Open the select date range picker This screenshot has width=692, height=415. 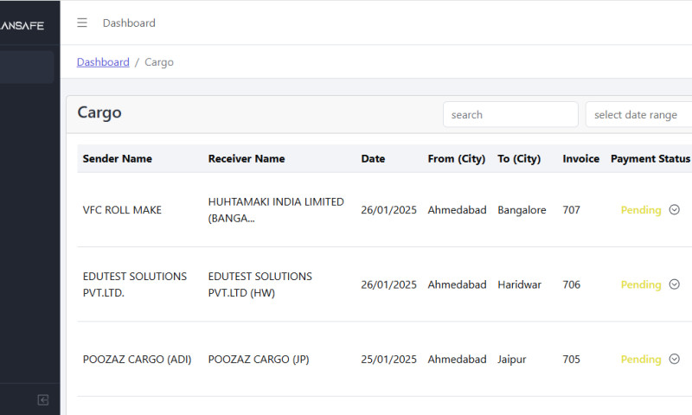(x=638, y=115)
